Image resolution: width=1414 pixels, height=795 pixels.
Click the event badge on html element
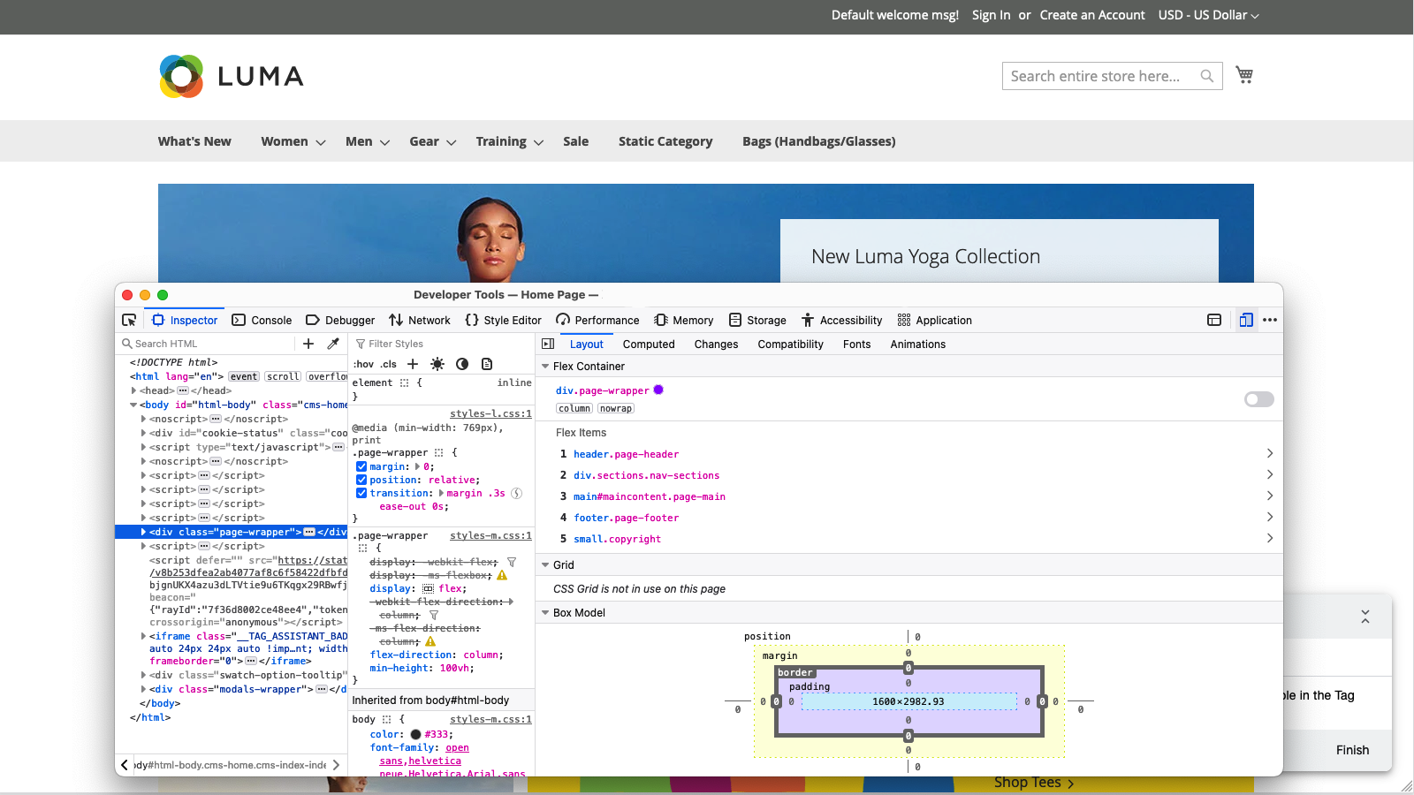coord(244,376)
